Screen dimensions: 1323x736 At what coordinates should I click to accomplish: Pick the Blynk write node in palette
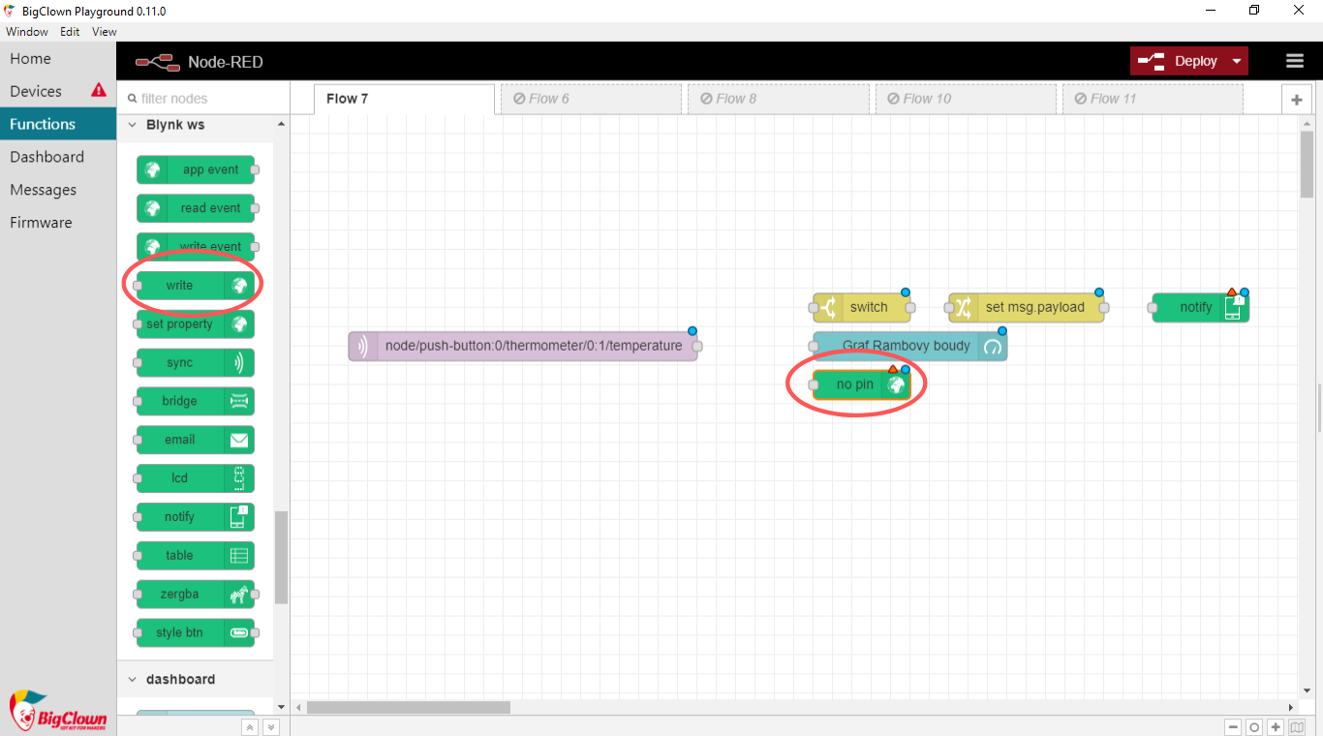(196, 286)
